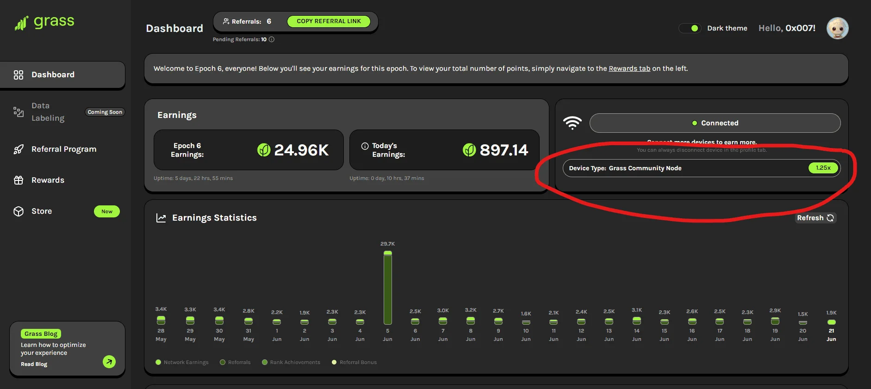Select the 5 Jun 29.7K bar
871x389 pixels.
coord(388,288)
